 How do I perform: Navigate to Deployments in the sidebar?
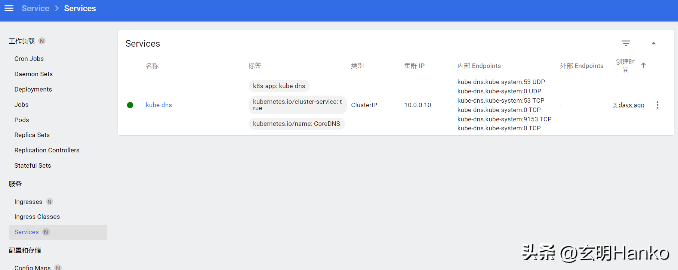33,89
